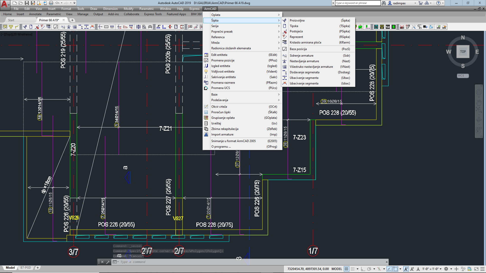The height and width of the screenshot is (273, 486).
Task: Toggle drawing grid display in status bar
Action: tap(346, 269)
